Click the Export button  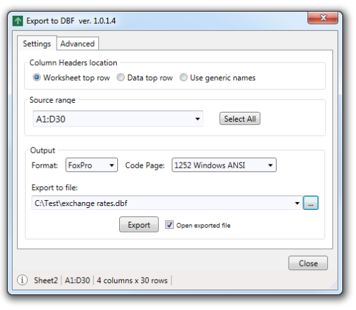[139, 224]
